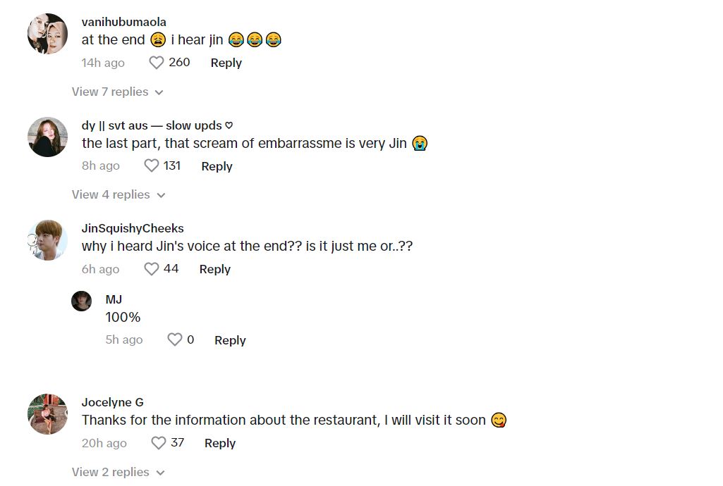Reply to vanihubumaola's comment
The image size is (723, 486).
point(226,63)
